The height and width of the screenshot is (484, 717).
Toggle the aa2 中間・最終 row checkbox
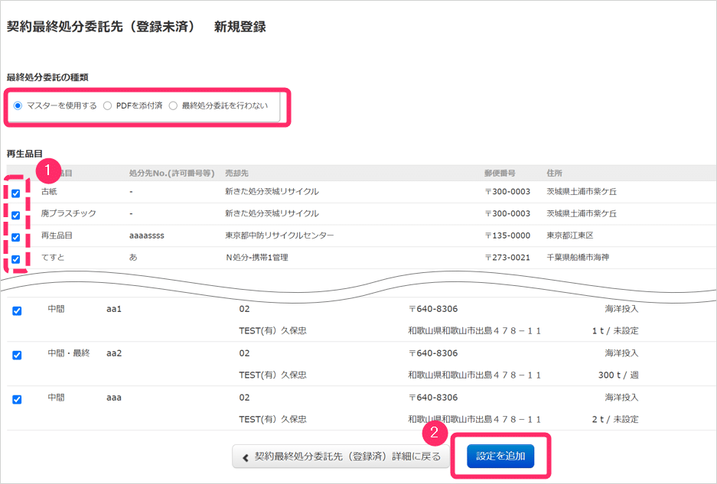point(17,355)
